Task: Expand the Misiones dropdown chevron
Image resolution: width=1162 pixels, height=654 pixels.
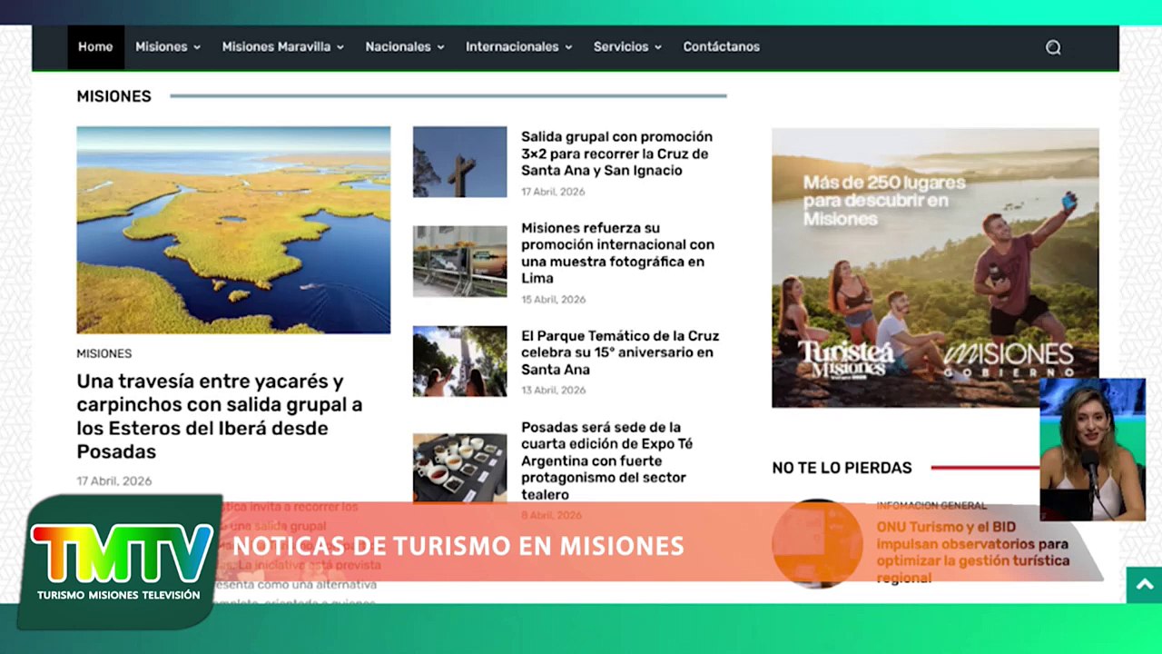Action: coord(197,47)
